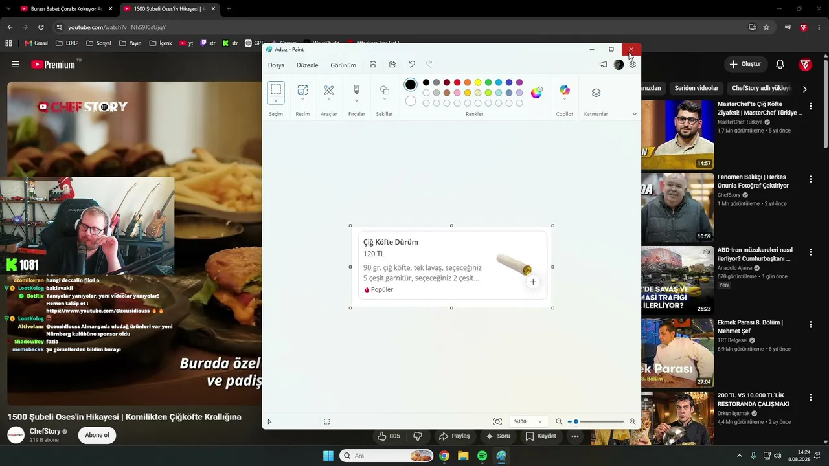The image size is (829, 466).
Task: Open the YouTube hamburger guide menu
Action: (x=16, y=64)
